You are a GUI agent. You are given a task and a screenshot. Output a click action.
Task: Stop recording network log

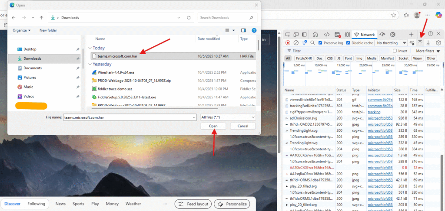(288, 43)
